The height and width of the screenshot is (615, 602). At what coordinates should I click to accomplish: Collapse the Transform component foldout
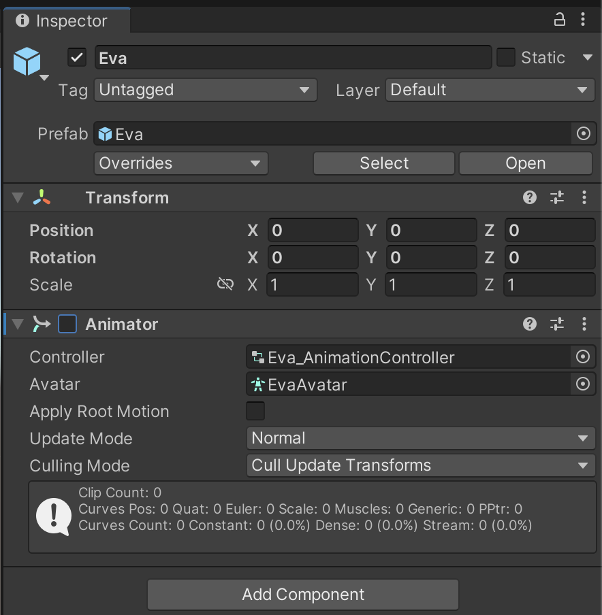pyautogui.click(x=18, y=198)
